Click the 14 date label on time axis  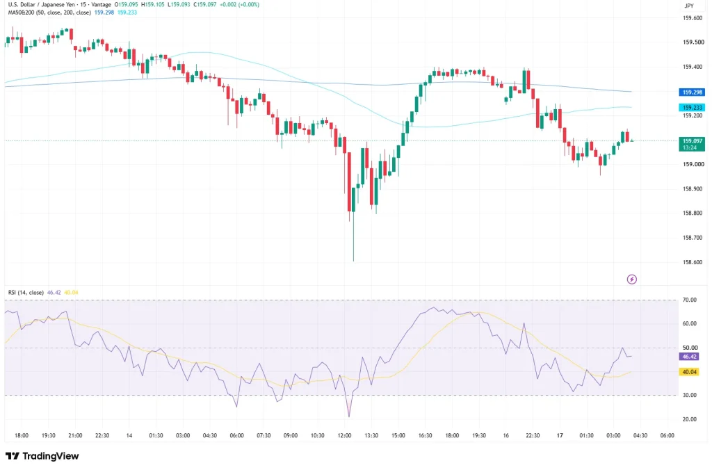pos(129,435)
